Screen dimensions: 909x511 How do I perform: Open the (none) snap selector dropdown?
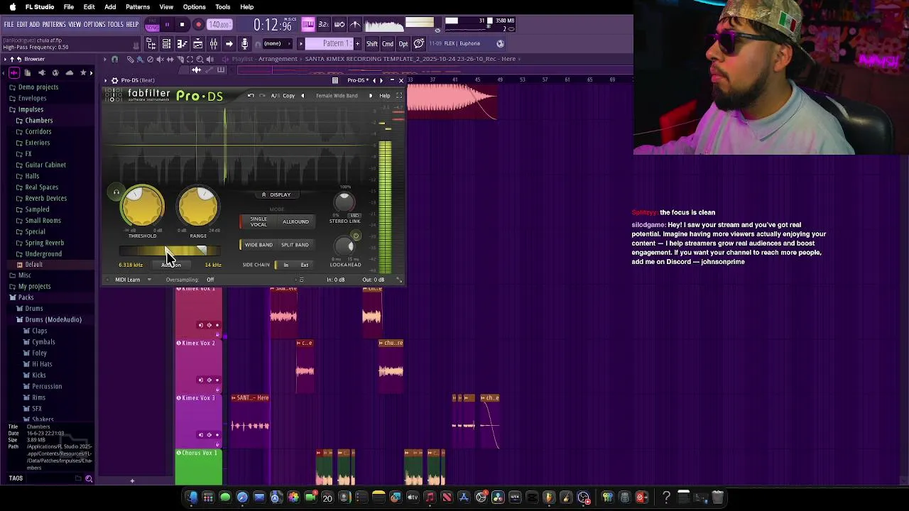[277, 44]
